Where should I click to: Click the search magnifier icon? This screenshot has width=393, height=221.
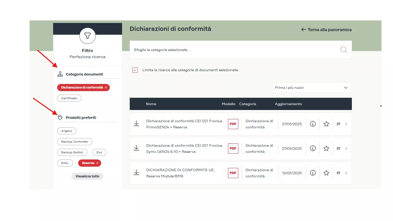click(344, 50)
